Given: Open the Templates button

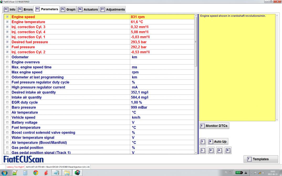Looking at the screenshot, I should tap(260, 159).
